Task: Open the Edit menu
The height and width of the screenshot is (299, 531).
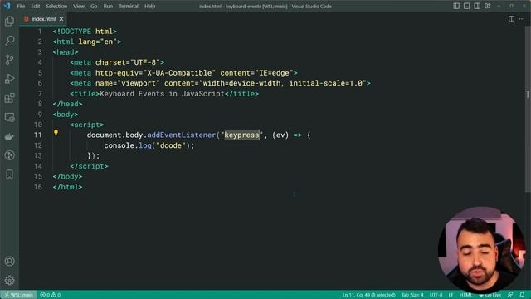Action: (35, 6)
